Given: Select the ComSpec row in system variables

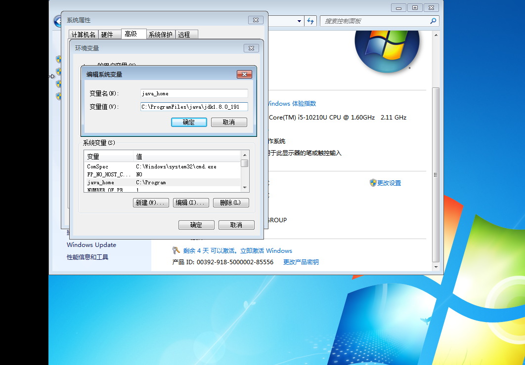Looking at the screenshot, I should (x=162, y=166).
